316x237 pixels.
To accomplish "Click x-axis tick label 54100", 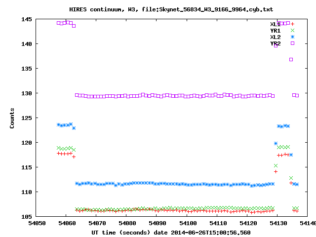I will point(188,223).
